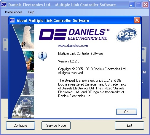Click the P25 logo badge
This screenshot has height=135, width=150.
pos(127,35)
